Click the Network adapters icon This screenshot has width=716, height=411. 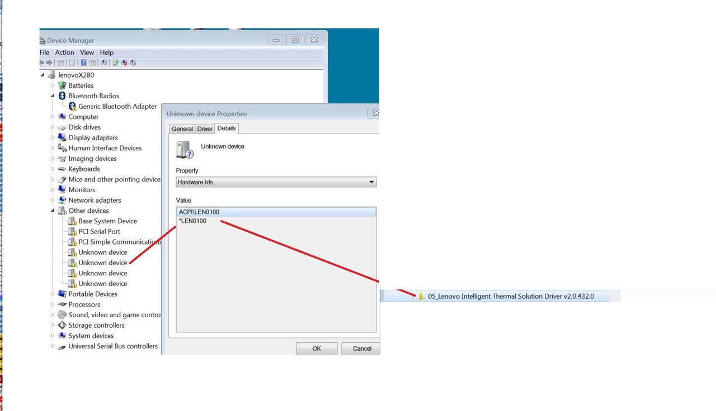click(x=62, y=200)
